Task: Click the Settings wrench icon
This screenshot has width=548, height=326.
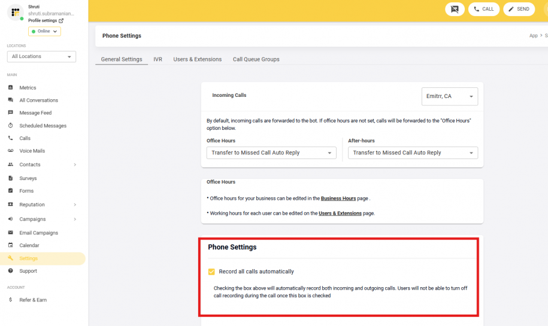Action: coord(11,258)
